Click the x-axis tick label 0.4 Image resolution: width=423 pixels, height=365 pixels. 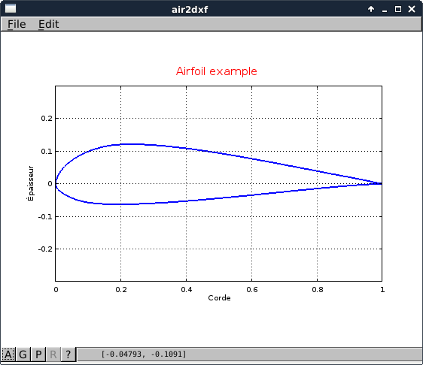[x=187, y=290]
